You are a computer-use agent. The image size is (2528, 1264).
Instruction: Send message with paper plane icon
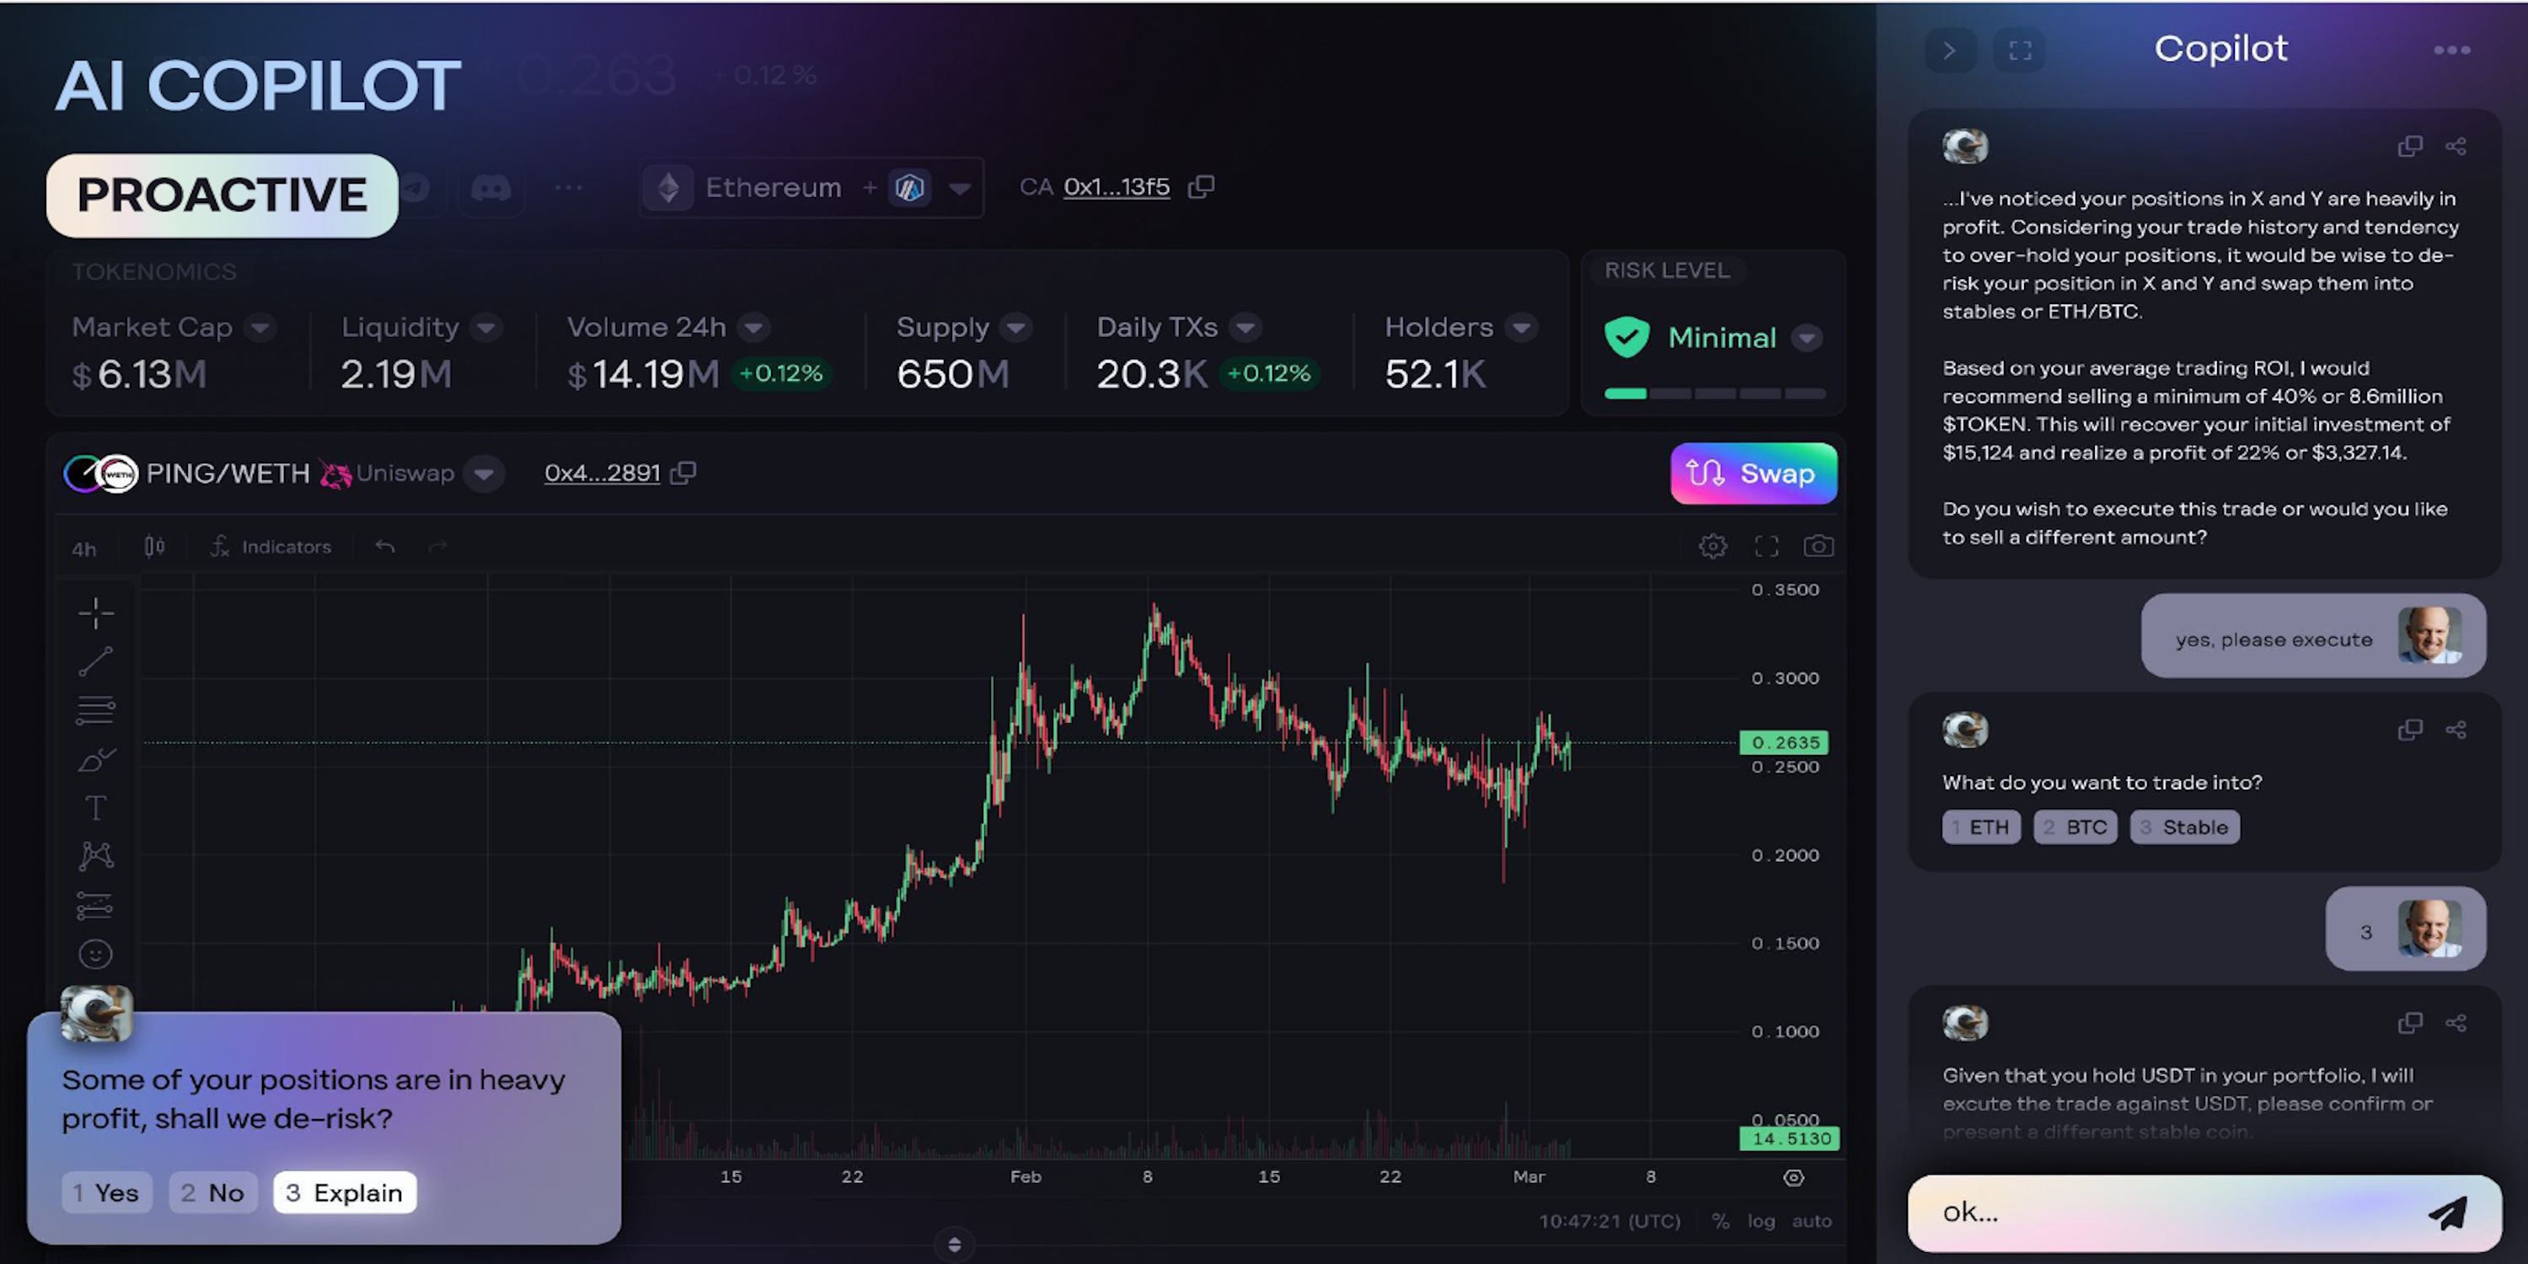(2448, 1213)
